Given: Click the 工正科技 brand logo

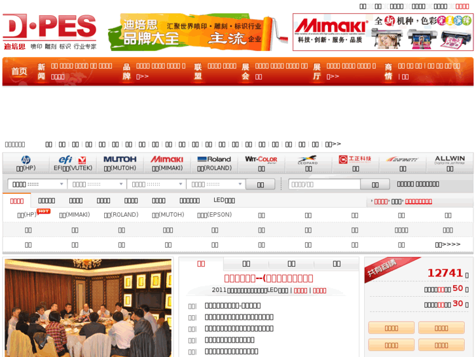Looking at the screenshot, I should pyautogui.click(x=355, y=159).
